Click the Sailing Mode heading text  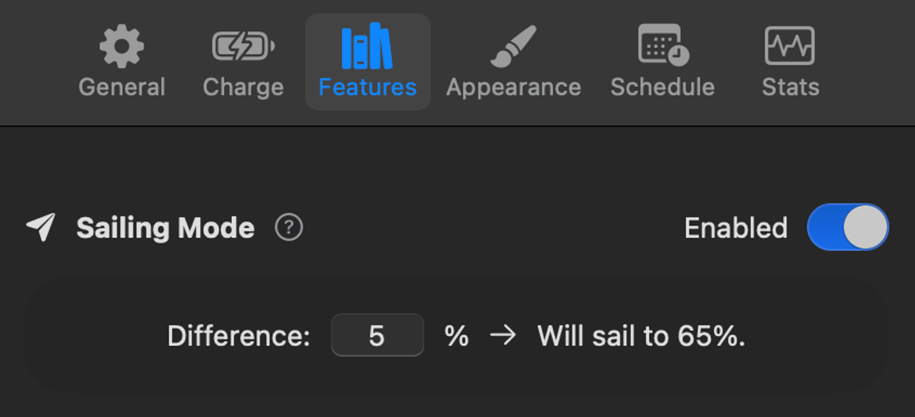point(165,227)
